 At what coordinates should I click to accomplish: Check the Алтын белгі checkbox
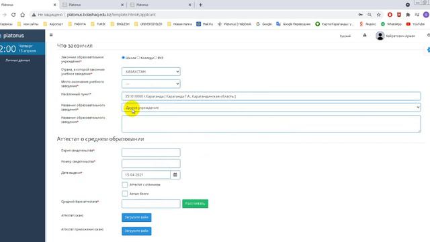[125, 194]
